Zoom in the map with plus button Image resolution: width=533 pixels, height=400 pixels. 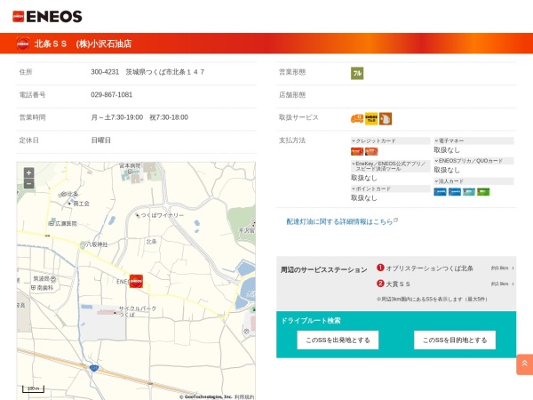[29, 172]
